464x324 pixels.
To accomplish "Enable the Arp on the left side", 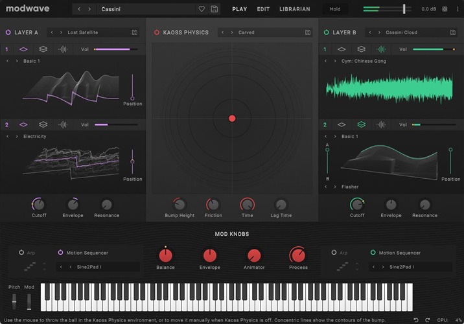I will [21, 253].
